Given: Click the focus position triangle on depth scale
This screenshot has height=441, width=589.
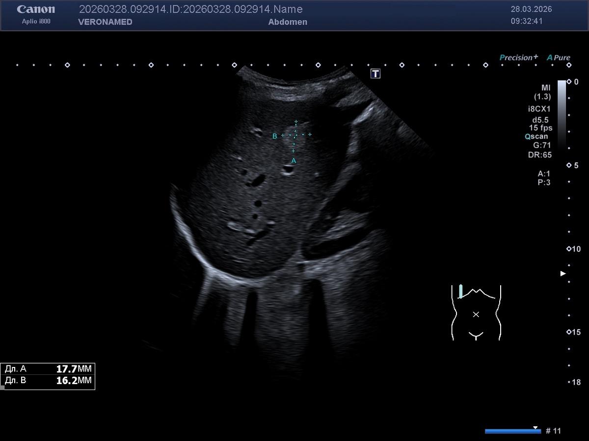Looking at the screenshot, I should pos(563,273).
